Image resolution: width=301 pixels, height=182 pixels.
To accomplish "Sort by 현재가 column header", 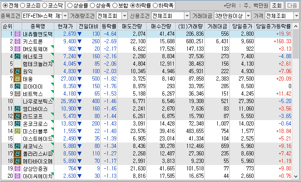I will click(x=65, y=27).
